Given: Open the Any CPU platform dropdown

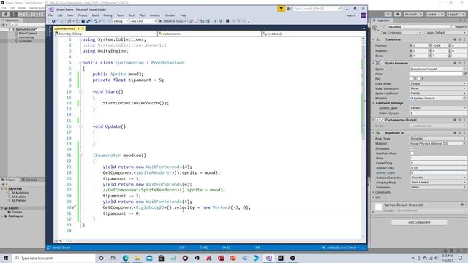Looking at the screenshot, I should click(x=143, y=21).
